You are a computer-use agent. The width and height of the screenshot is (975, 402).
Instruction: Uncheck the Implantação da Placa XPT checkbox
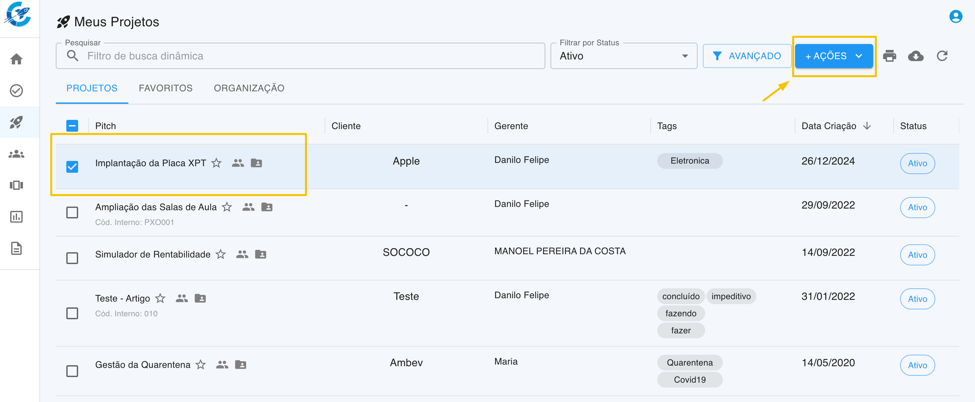(x=72, y=167)
